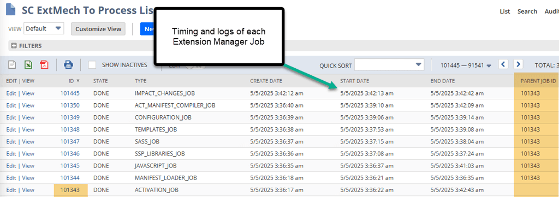Open ID 101349 link

tap(70, 117)
